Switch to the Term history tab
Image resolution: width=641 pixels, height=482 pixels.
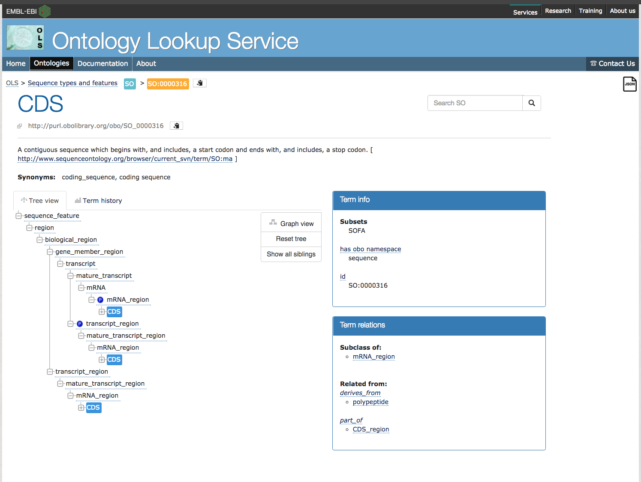pyautogui.click(x=98, y=201)
